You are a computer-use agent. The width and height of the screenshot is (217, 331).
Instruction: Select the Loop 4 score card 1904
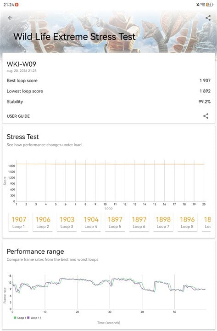coord(91,223)
